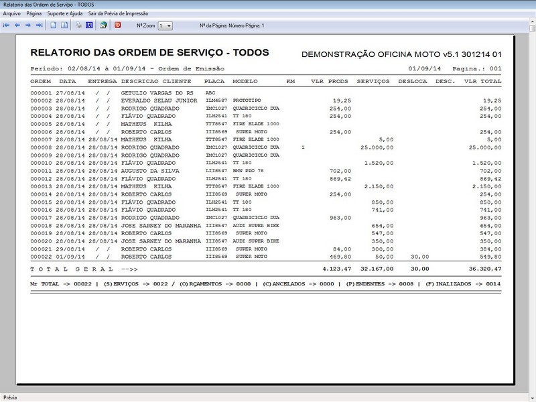Click AUGUSTO DA SILVA client name
This screenshot has width=536, height=402.
coord(150,171)
